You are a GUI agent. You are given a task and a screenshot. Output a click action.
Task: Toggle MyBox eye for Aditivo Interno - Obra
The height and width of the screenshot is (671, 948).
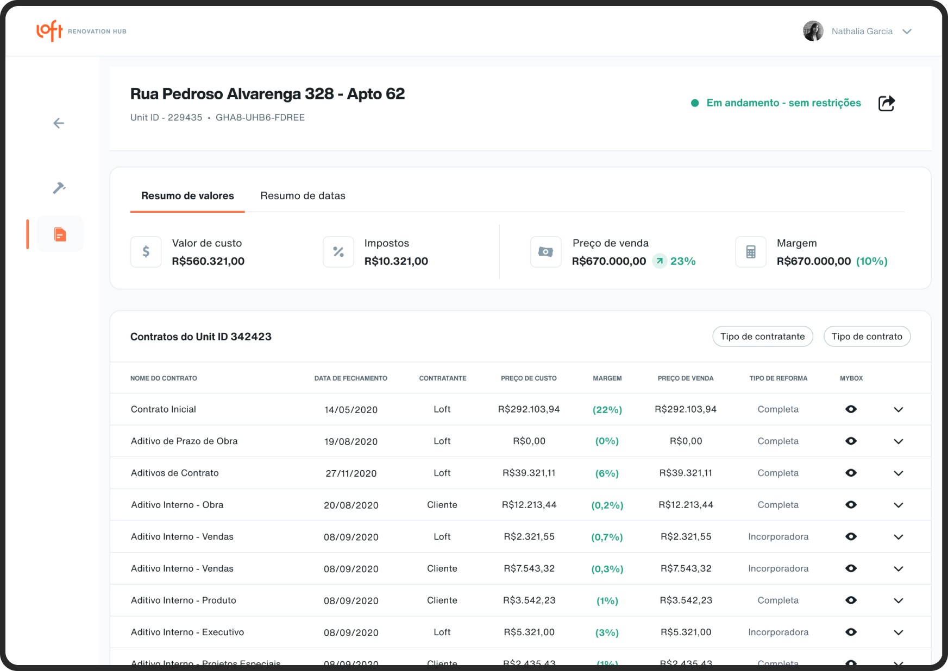point(851,505)
